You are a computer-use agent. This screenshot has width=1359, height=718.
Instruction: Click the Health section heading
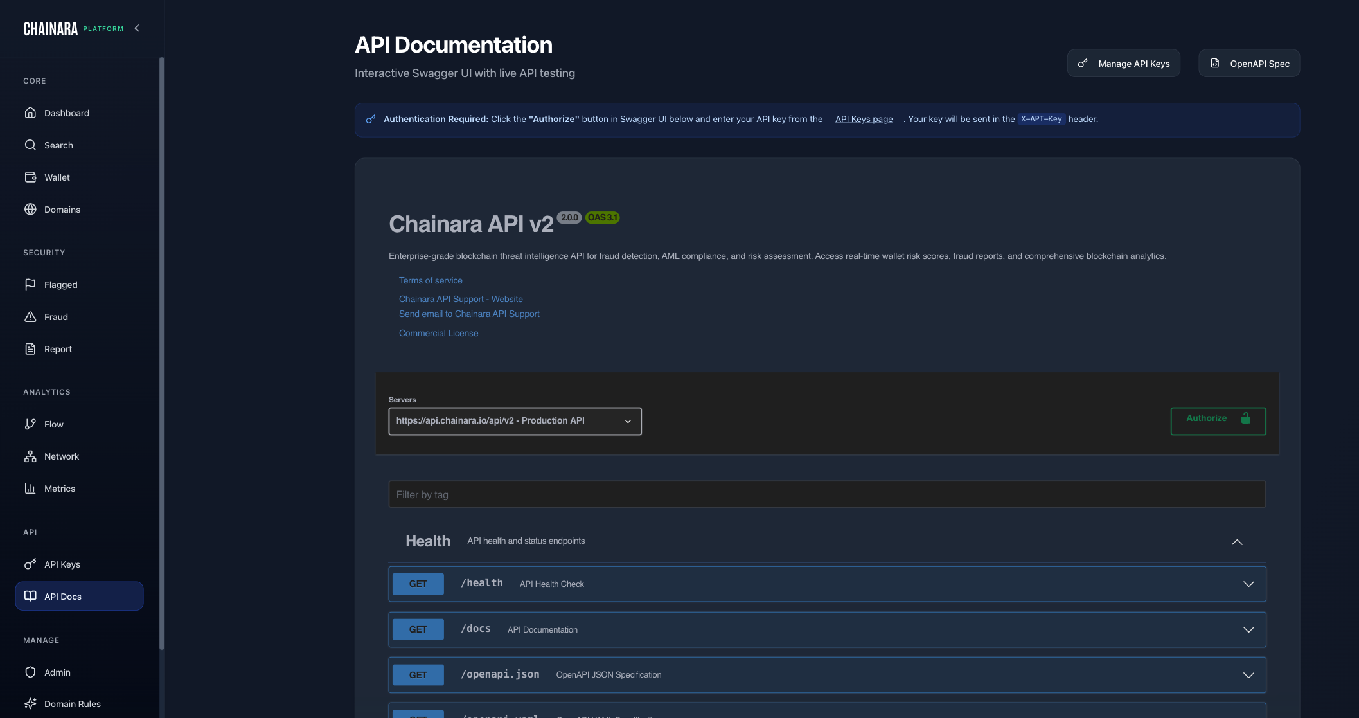[x=428, y=541]
